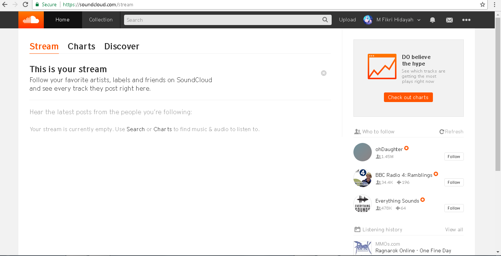Viewport: 501px width, 256px height.
Task: Follow ohDaughter
Action: pos(454,157)
